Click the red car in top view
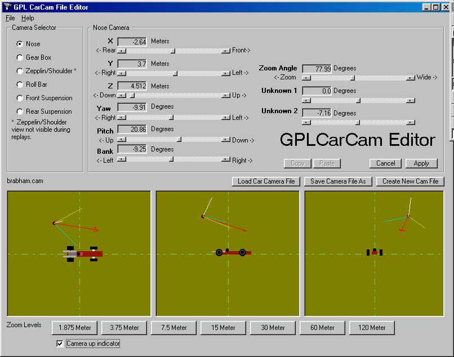454x357 pixels. [84, 254]
